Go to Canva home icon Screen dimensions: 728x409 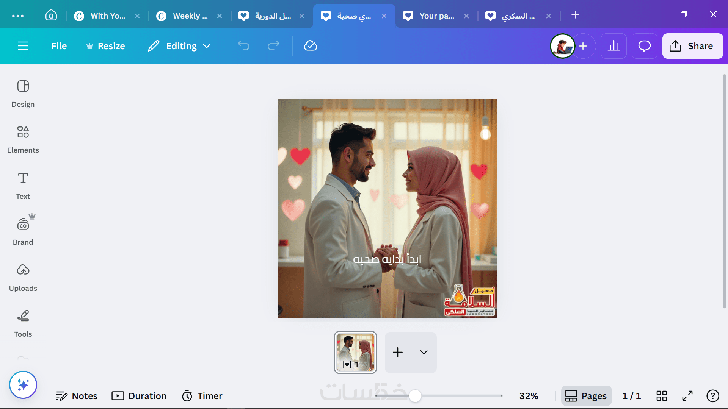click(51, 16)
